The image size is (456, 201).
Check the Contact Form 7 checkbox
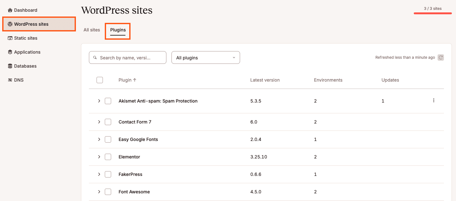point(108,122)
